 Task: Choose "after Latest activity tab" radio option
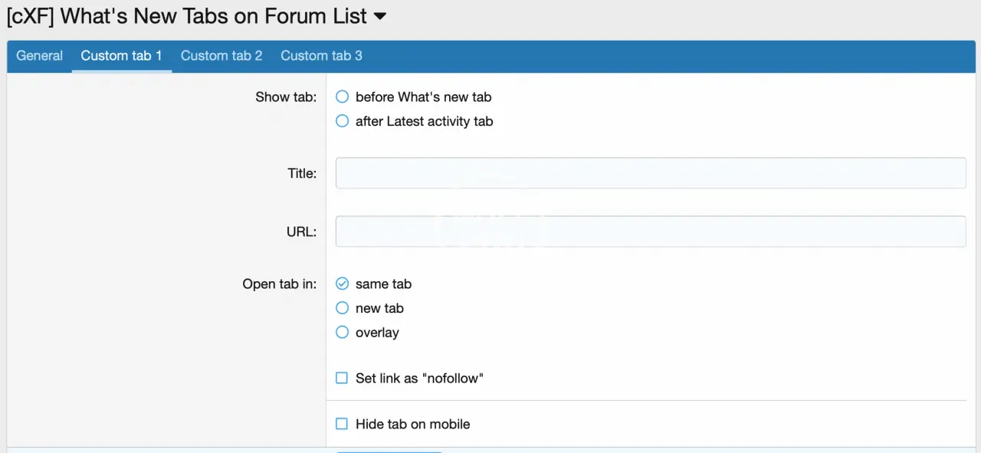click(x=343, y=122)
